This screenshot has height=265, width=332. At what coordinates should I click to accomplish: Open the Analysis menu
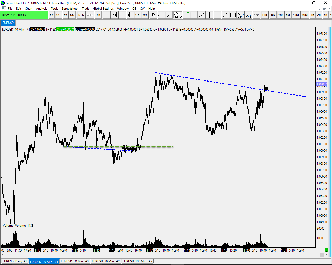point(41,9)
